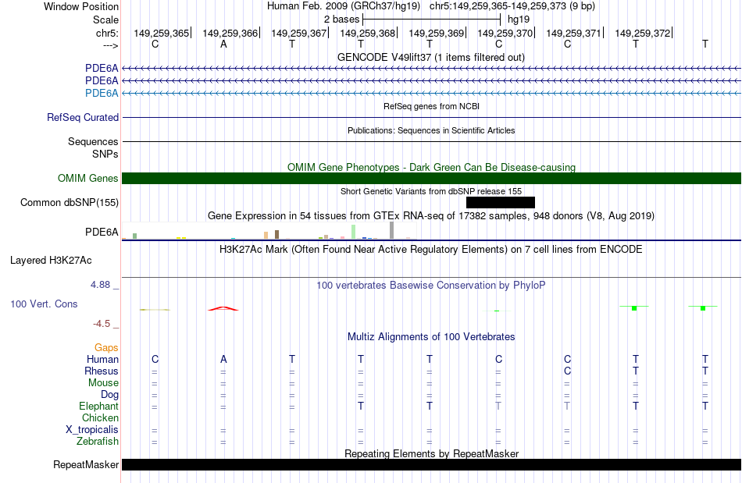Screen dimensions: 742x483
Task: Click the Chicken alignment row label
Action: 100,417
